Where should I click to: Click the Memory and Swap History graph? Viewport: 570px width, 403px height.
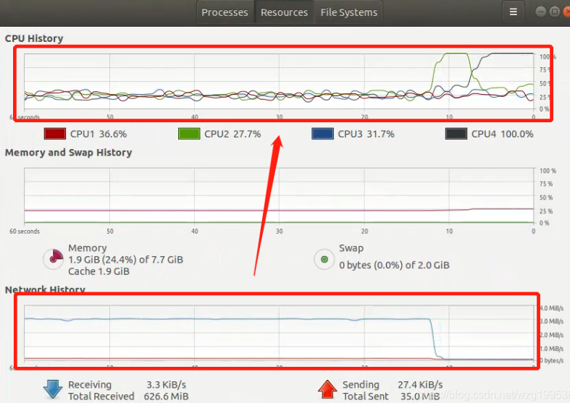[x=279, y=195]
